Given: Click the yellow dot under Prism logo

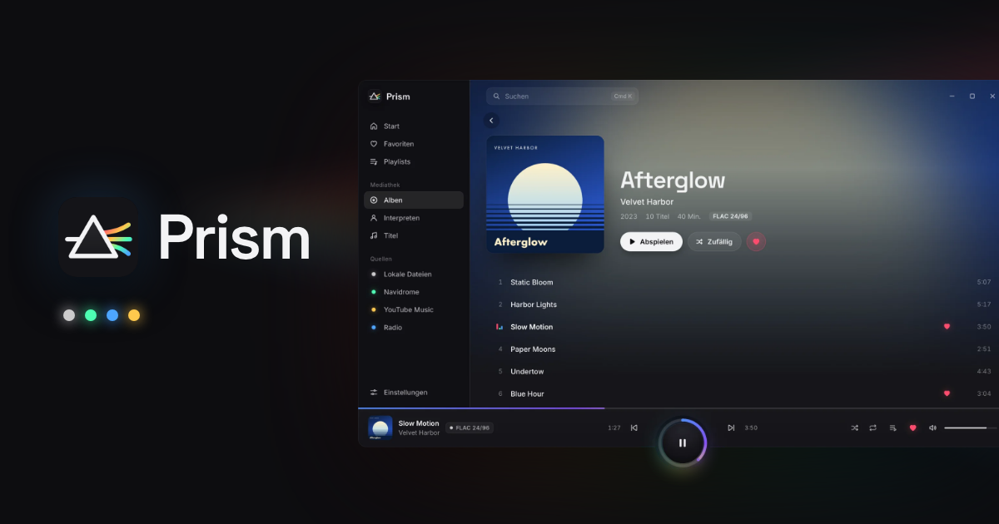Looking at the screenshot, I should click(134, 315).
